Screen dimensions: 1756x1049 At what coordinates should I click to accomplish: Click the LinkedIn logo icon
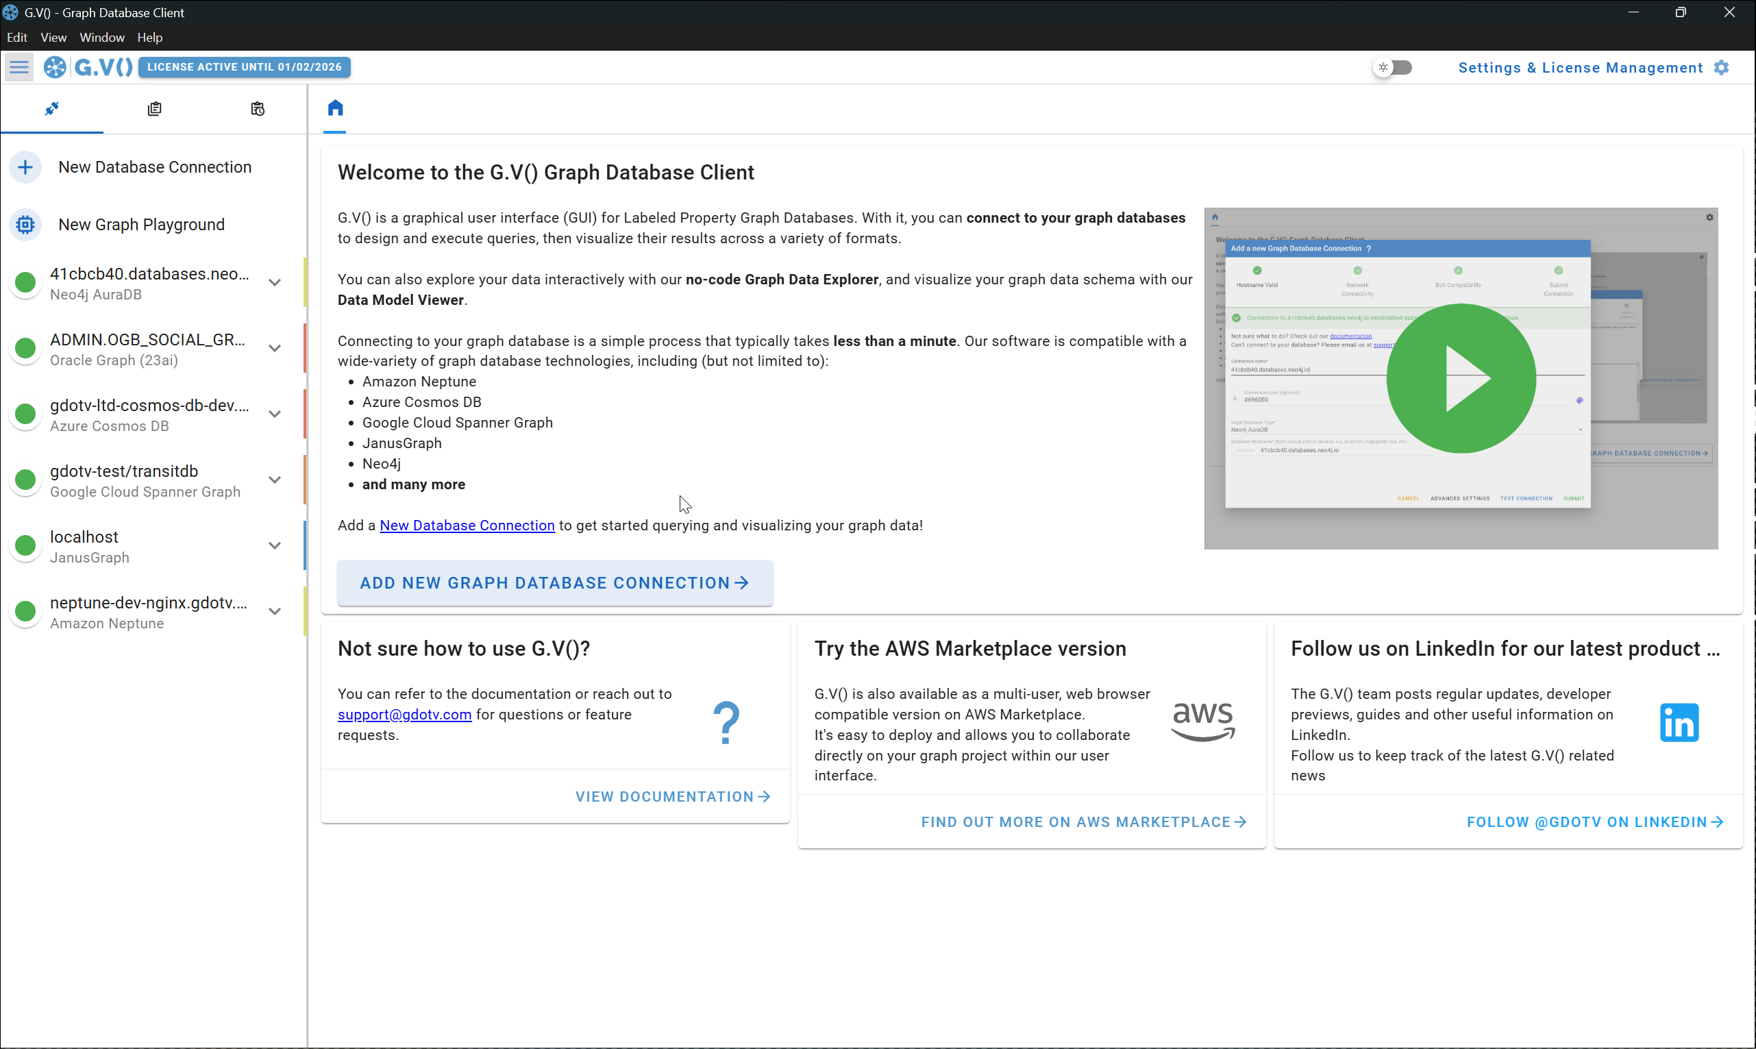[x=1679, y=722]
